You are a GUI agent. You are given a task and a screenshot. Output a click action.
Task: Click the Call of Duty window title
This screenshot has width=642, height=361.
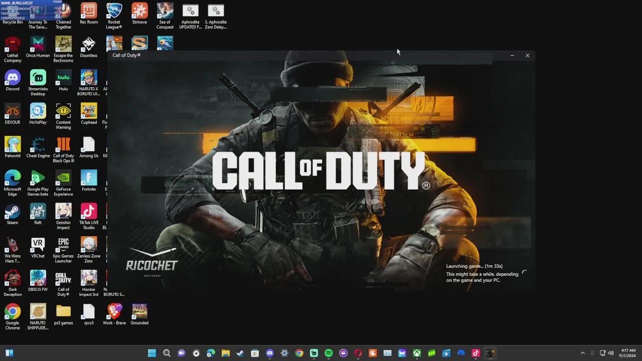coord(126,55)
